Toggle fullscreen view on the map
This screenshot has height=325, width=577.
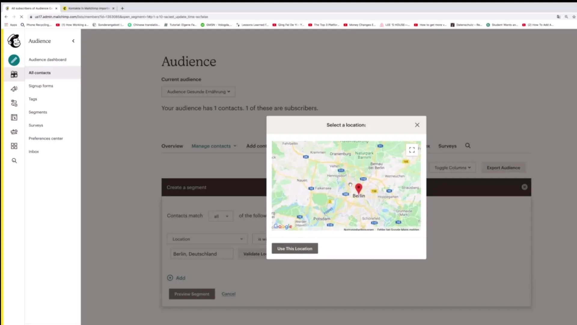coord(412,150)
